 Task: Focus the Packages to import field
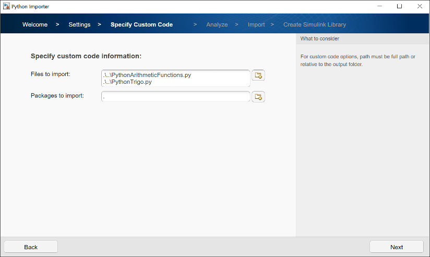[x=176, y=97]
